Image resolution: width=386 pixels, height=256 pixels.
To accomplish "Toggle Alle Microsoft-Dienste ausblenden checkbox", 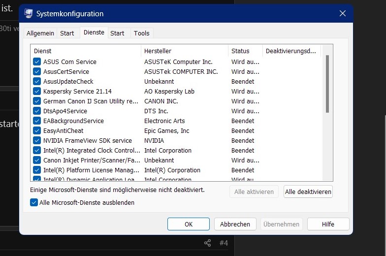I will 34,203.
